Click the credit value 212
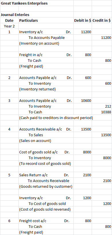This screenshot has width=112, height=235. point(108,106)
